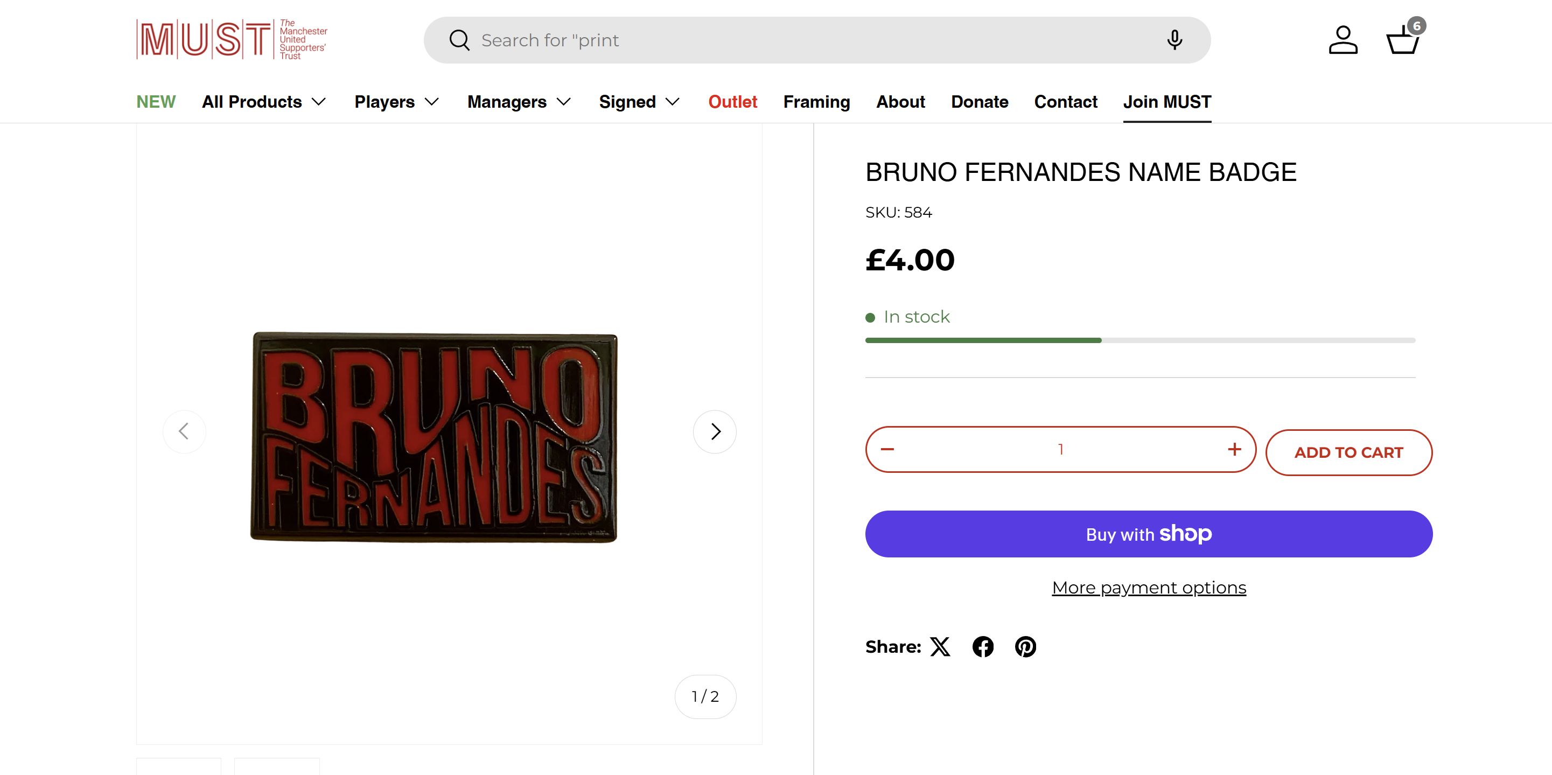Open the Managers dropdown menu
The image size is (1552, 775).
coord(519,102)
